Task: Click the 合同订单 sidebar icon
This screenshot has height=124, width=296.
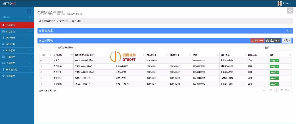Action: pos(3,44)
